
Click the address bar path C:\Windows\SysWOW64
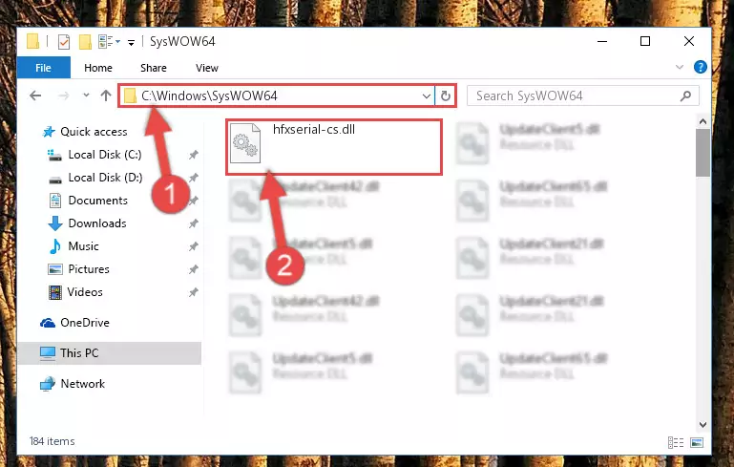point(209,96)
